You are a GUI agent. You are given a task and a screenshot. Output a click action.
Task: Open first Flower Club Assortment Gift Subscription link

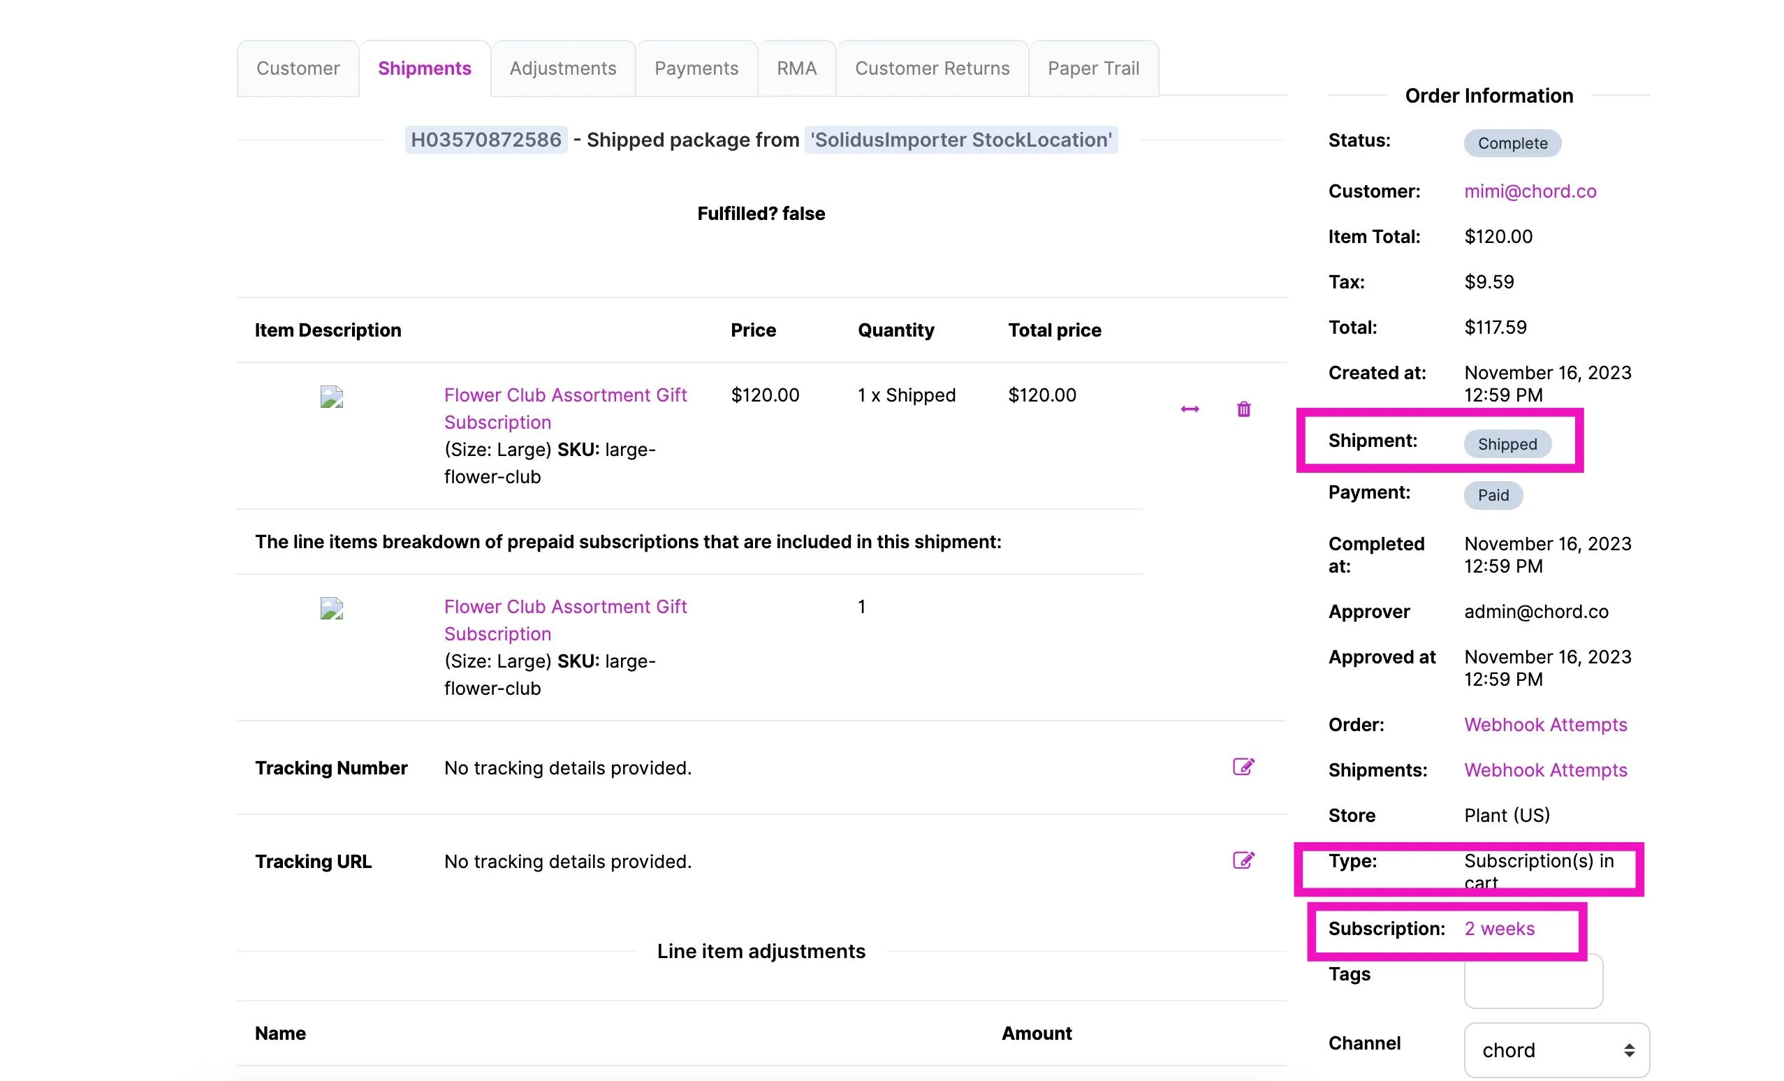click(564, 409)
